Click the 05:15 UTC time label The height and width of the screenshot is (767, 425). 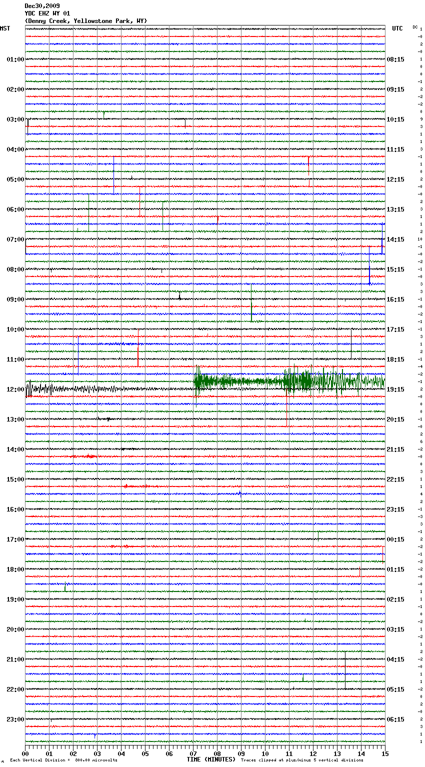(x=395, y=689)
